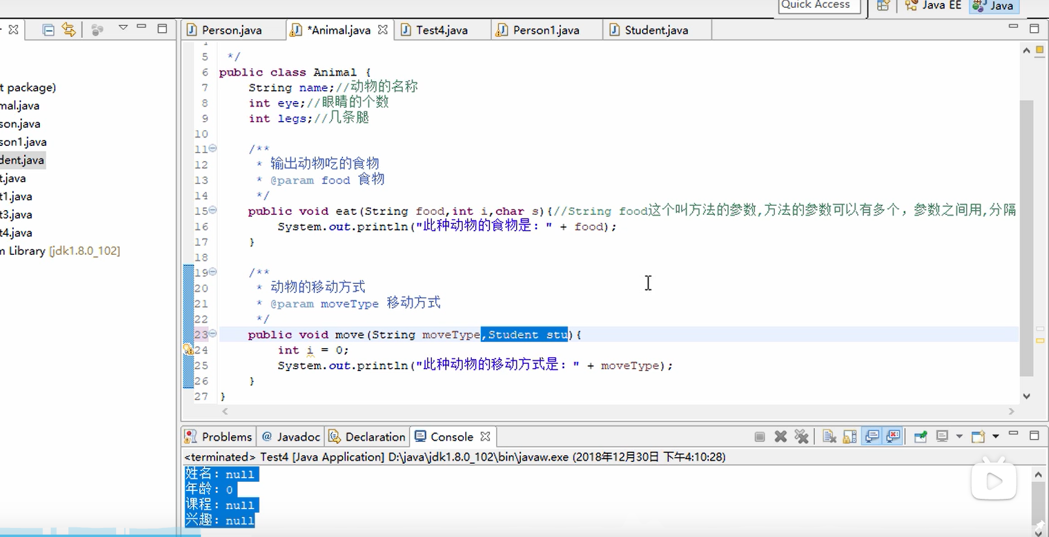
Task: Switch to Test4.java editor tab
Action: (442, 30)
